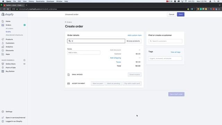Open the Edit menu
Screen dimensions: 222x125
(19, 1)
